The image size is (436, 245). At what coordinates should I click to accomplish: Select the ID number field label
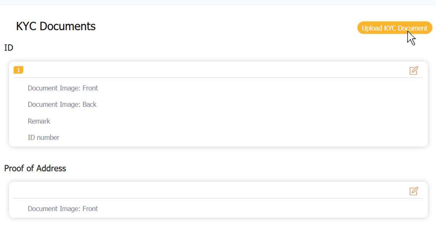coord(43,137)
